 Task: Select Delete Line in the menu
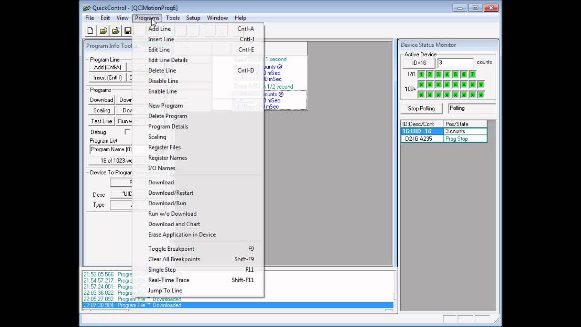(198, 70)
